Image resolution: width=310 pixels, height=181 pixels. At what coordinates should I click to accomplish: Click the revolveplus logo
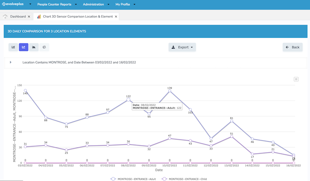13,4
